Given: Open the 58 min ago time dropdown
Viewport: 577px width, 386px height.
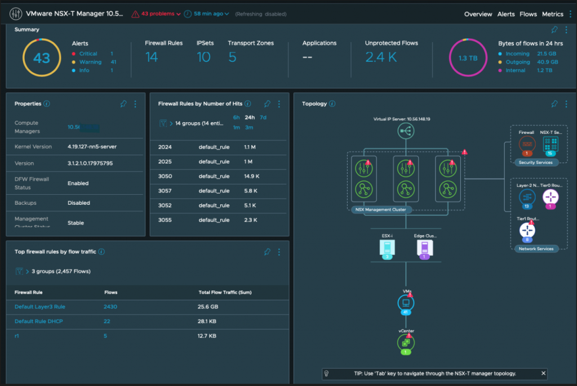Looking at the screenshot, I should coord(207,14).
